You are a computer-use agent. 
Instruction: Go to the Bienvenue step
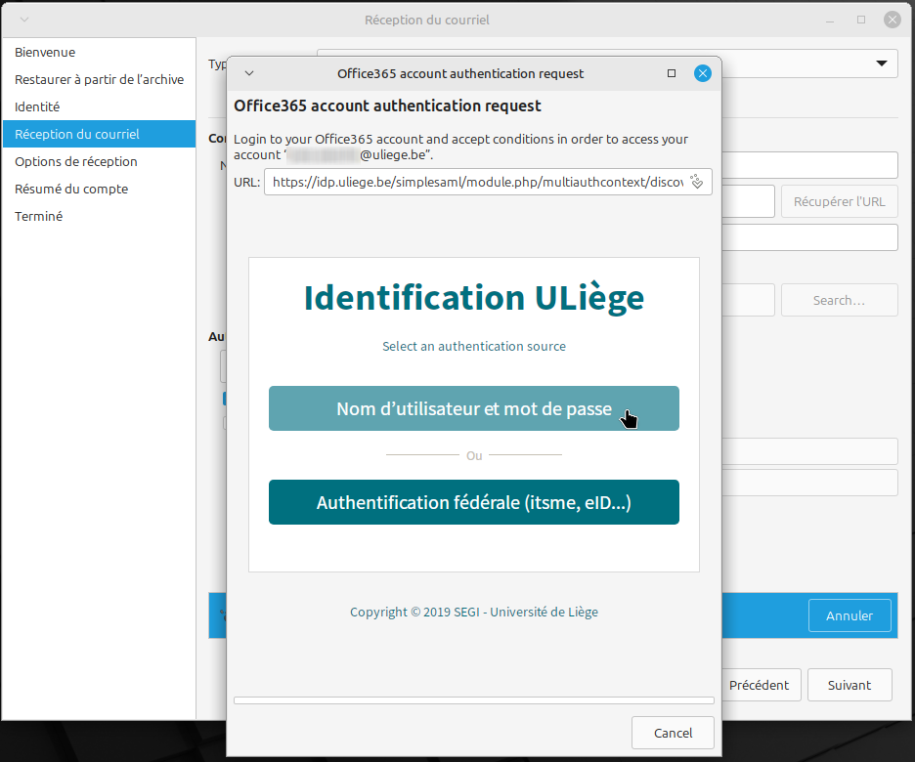[x=45, y=53]
